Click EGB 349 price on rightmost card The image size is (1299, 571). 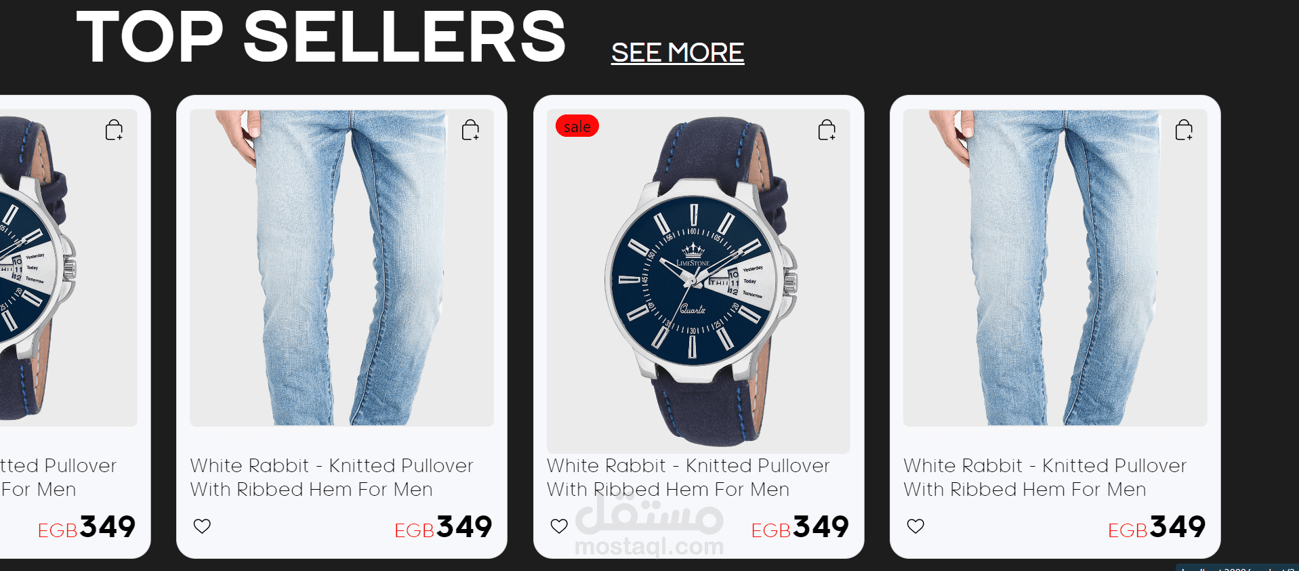point(1157,527)
